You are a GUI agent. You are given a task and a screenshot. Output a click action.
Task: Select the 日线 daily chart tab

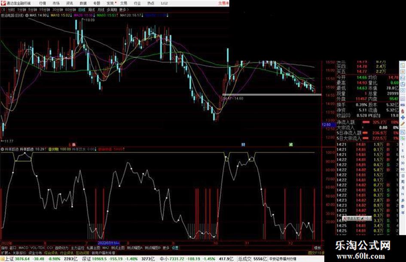82,10
